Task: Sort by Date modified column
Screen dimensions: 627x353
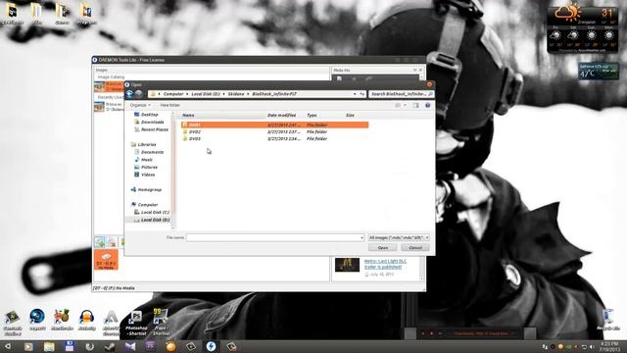Action: point(281,116)
